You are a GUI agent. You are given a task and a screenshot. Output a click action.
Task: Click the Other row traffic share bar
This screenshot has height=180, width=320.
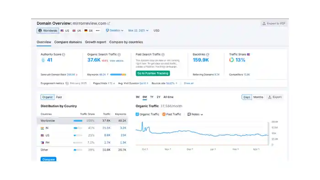coord(78,150)
